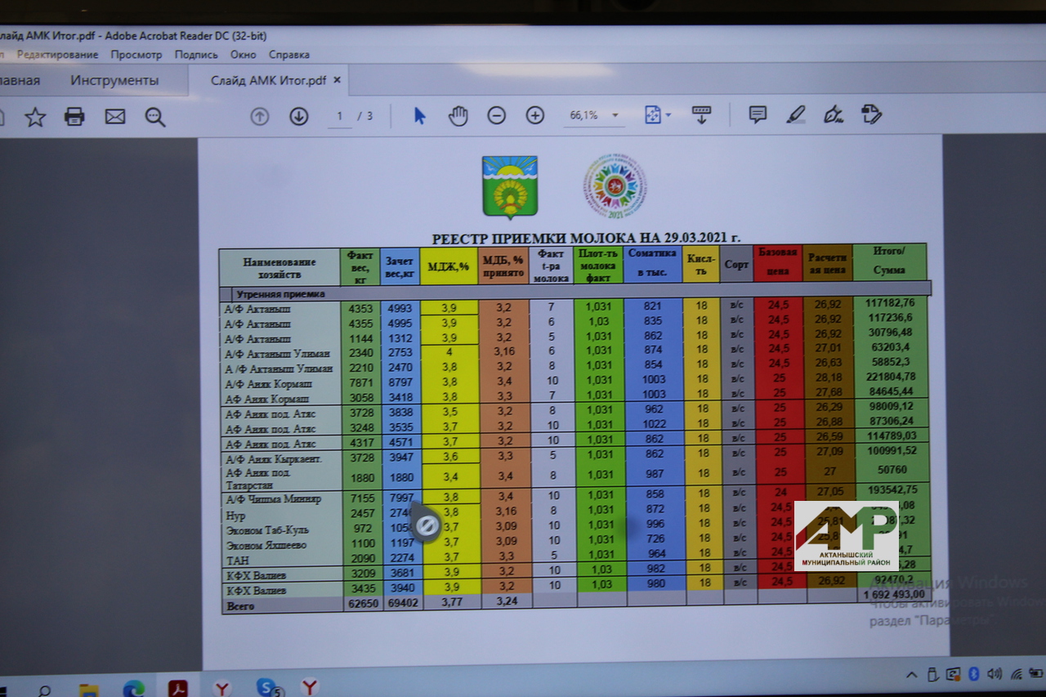Click the Print file icon

pyautogui.click(x=74, y=117)
